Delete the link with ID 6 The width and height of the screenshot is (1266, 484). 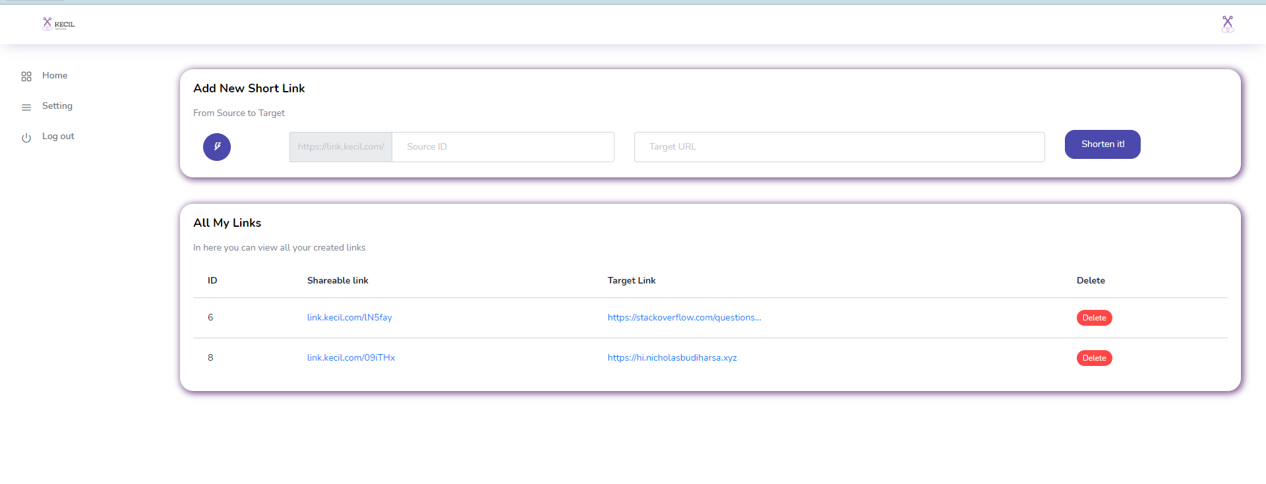click(1094, 318)
